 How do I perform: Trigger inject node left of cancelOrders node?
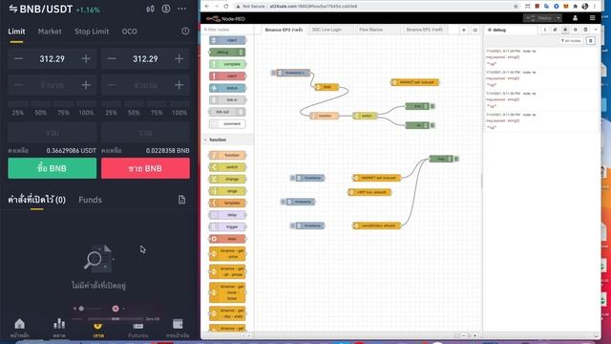(292, 226)
